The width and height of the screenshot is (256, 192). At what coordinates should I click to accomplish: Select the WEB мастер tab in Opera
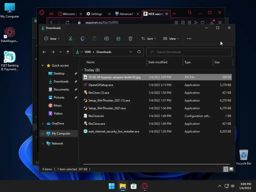[153, 14]
